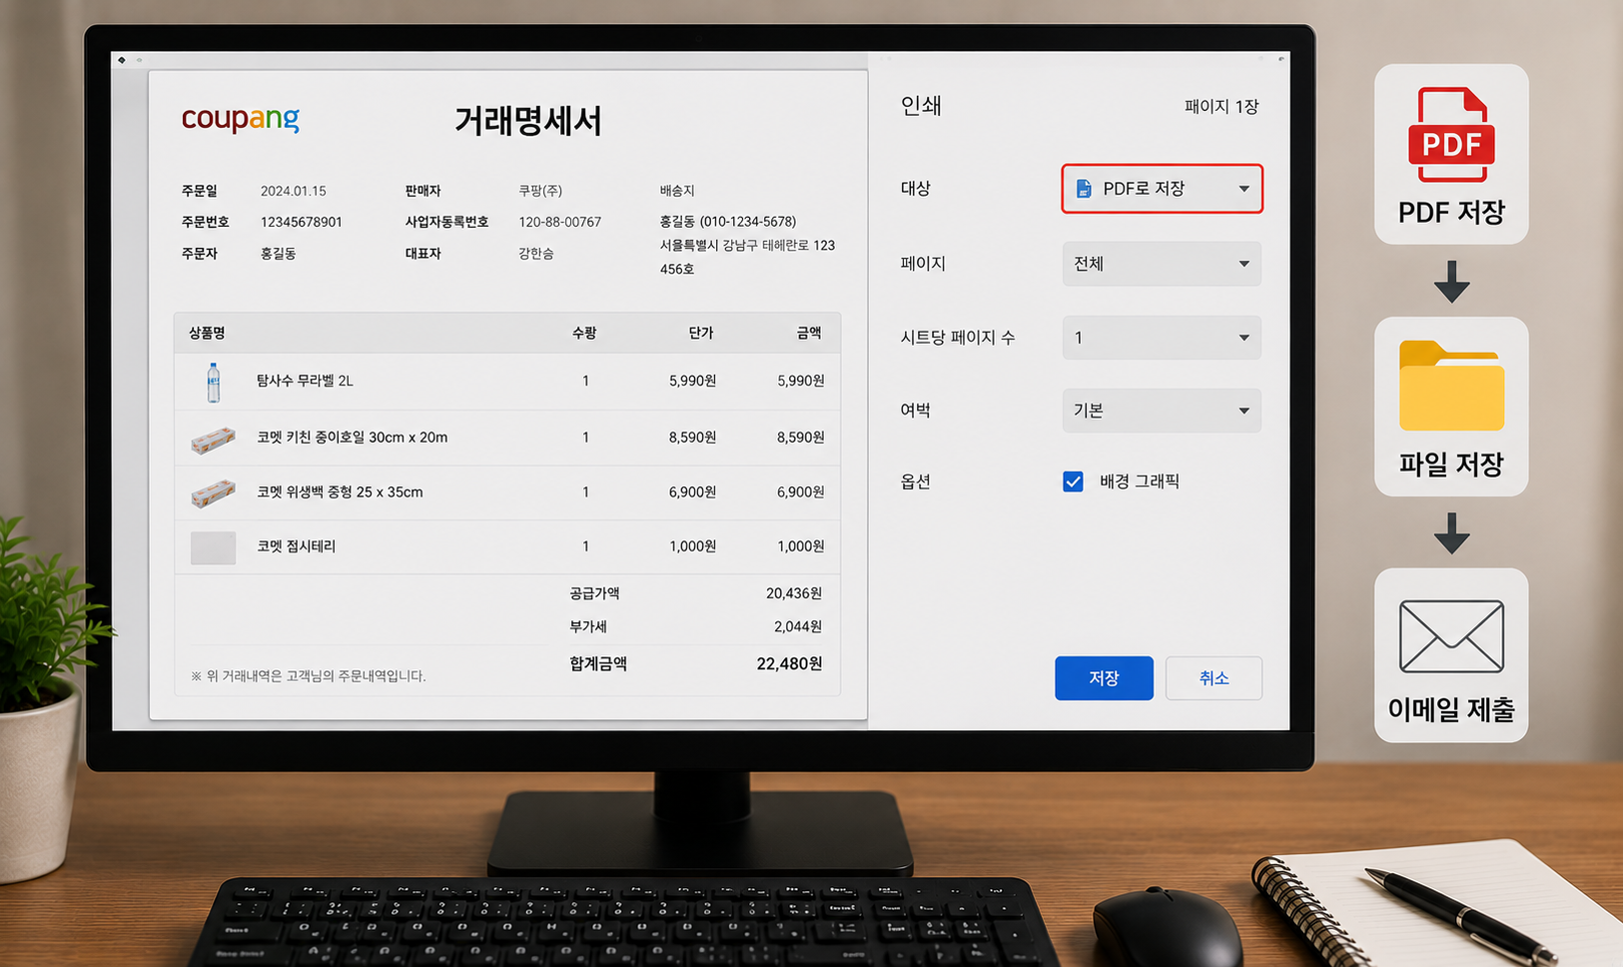Click the Coupang logo on the invoice
Screen dimensions: 1623x967
click(240, 119)
